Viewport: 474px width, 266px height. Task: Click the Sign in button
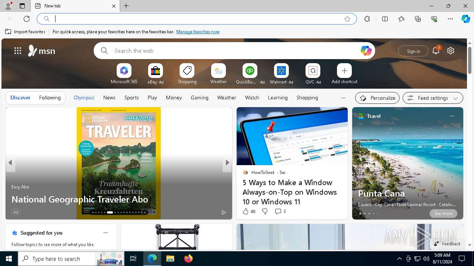413,51
